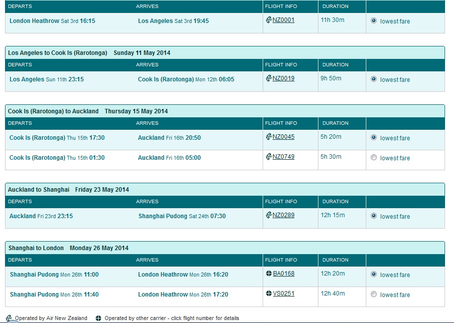The width and height of the screenshot is (454, 323).
Task: Click Air New Zealand legend icon at bottom
Action: tap(9, 318)
